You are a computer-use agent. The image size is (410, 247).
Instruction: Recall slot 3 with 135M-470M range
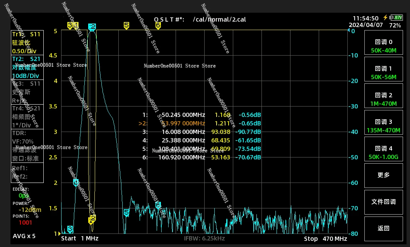383,126
